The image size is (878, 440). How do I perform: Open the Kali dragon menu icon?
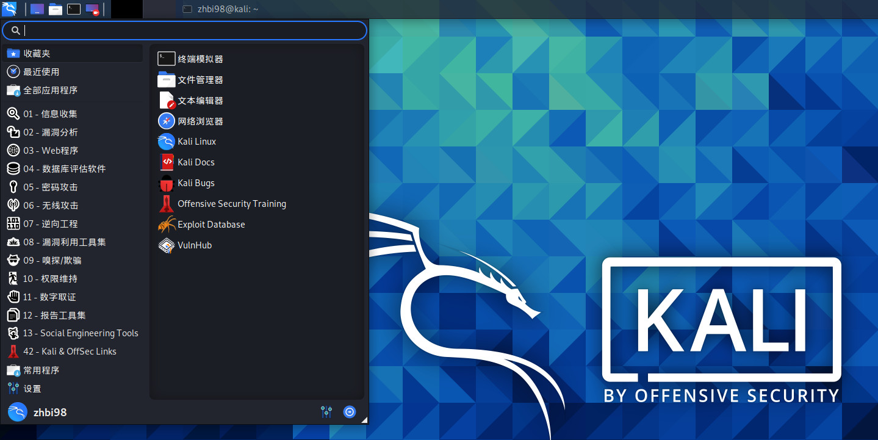pyautogui.click(x=9, y=9)
